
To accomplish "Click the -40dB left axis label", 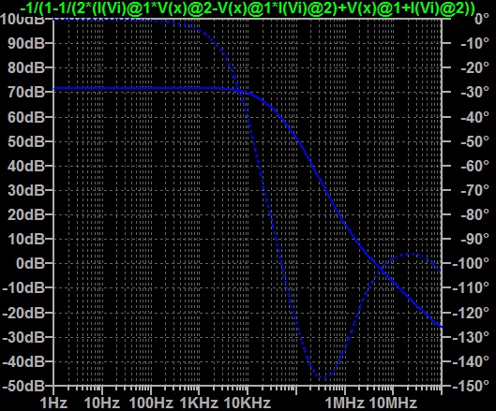I will [x=23, y=361].
